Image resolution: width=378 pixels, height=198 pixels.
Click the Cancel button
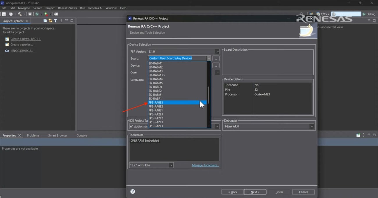[303, 192]
